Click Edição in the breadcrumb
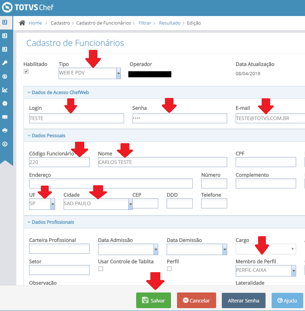Image resolution: width=305 pixels, height=311 pixels. pos(194,23)
